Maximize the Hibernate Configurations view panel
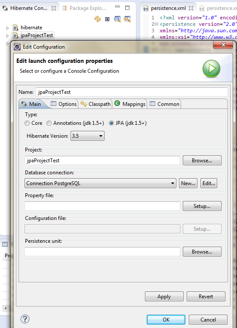 (127, 8)
